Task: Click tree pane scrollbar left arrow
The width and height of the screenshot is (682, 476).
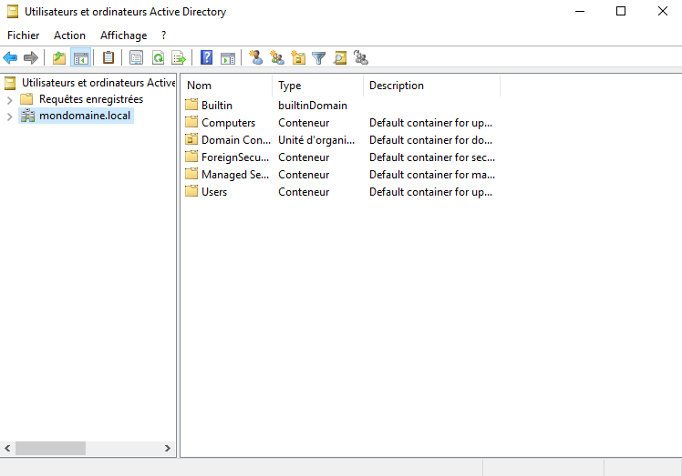Action: tap(7, 448)
